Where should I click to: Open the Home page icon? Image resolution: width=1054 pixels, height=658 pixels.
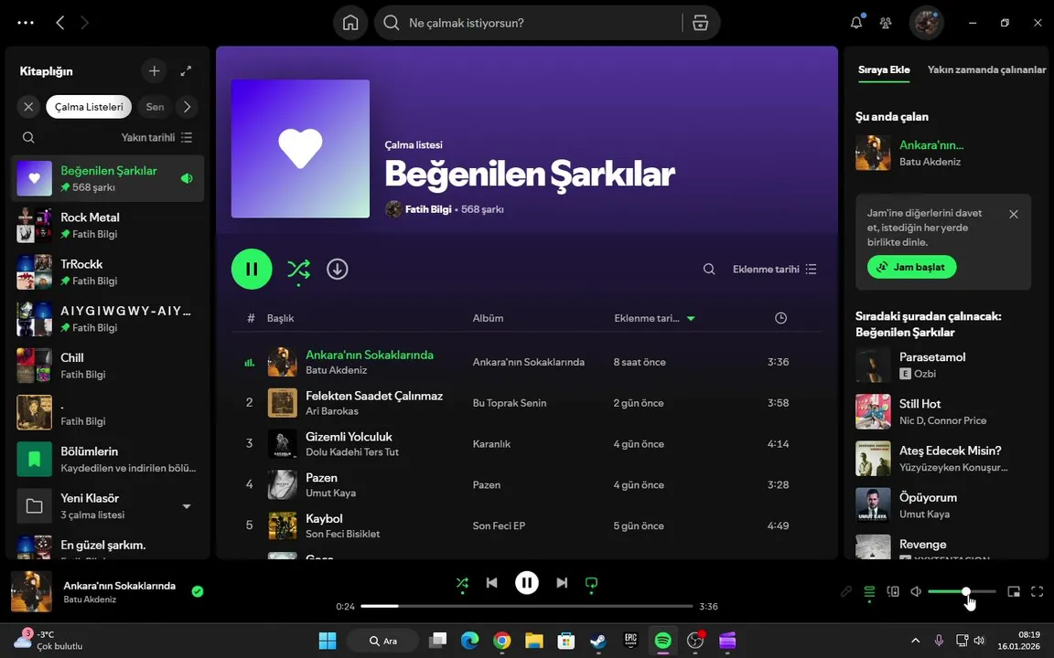click(350, 23)
